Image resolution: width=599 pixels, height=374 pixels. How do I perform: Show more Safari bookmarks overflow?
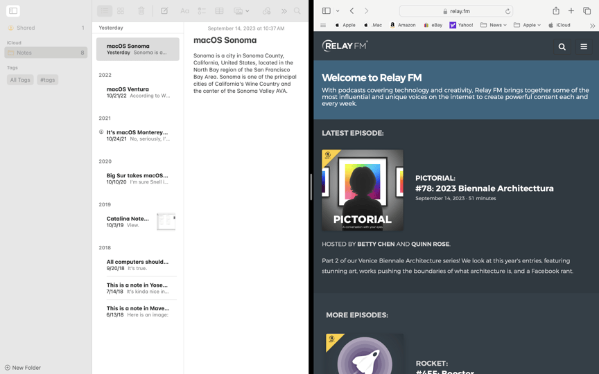[x=592, y=26]
